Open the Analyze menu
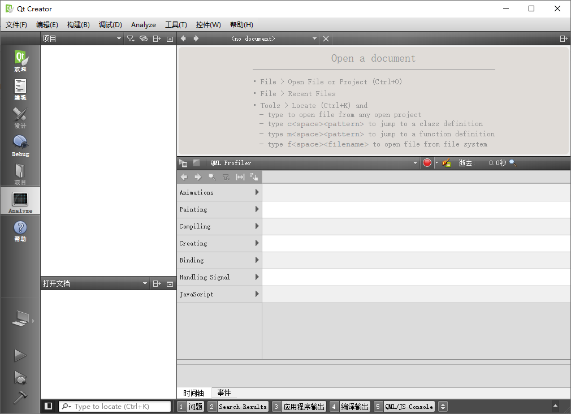 (x=144, y=24)
